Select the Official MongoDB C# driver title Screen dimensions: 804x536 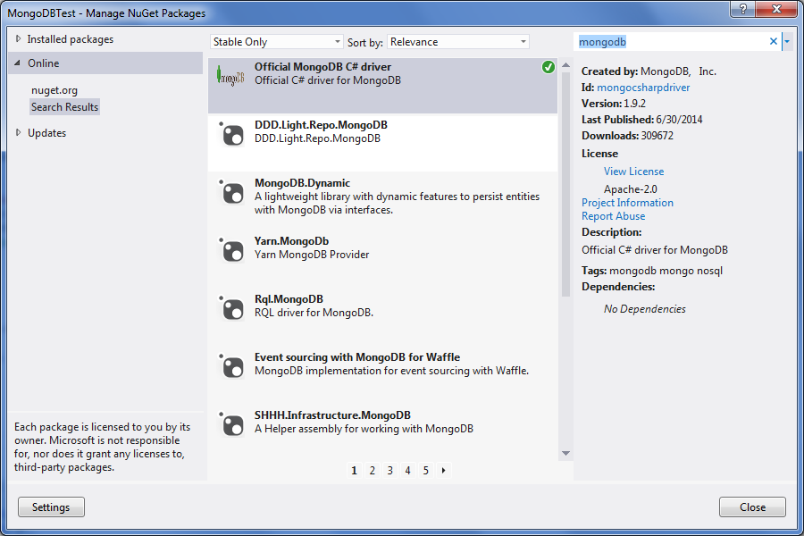click(x=322, y=67)
